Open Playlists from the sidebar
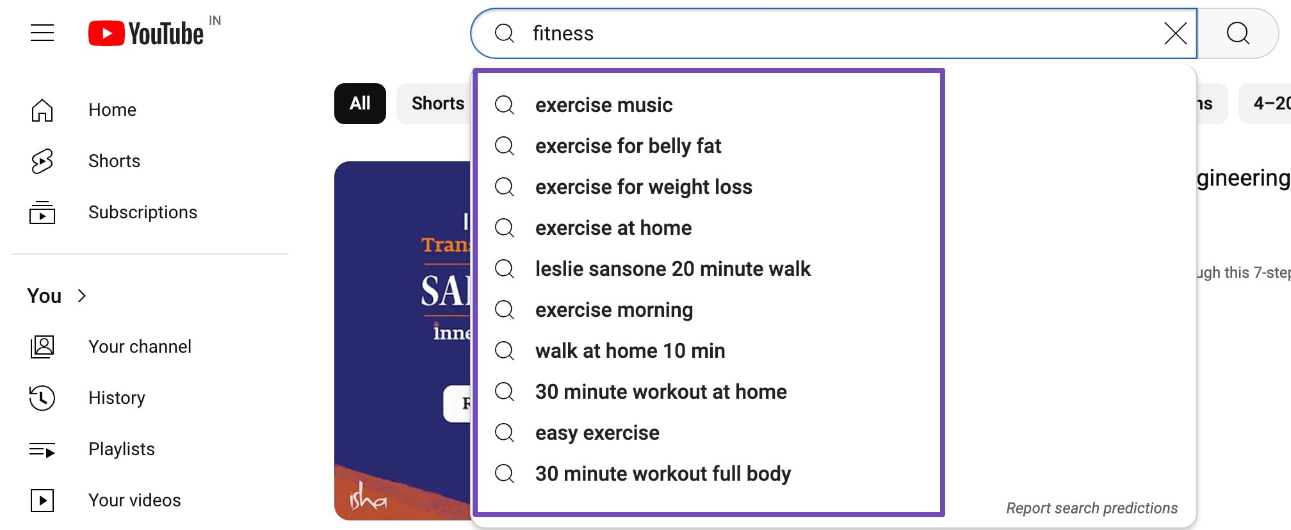The image size is (1291, 530). click(x=121, y=449)
